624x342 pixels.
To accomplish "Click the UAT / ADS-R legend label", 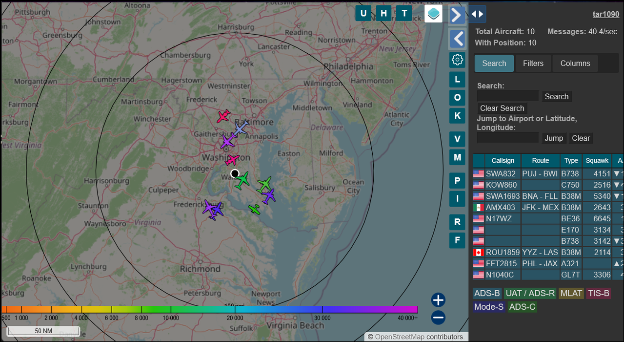I will coord(530,293).
